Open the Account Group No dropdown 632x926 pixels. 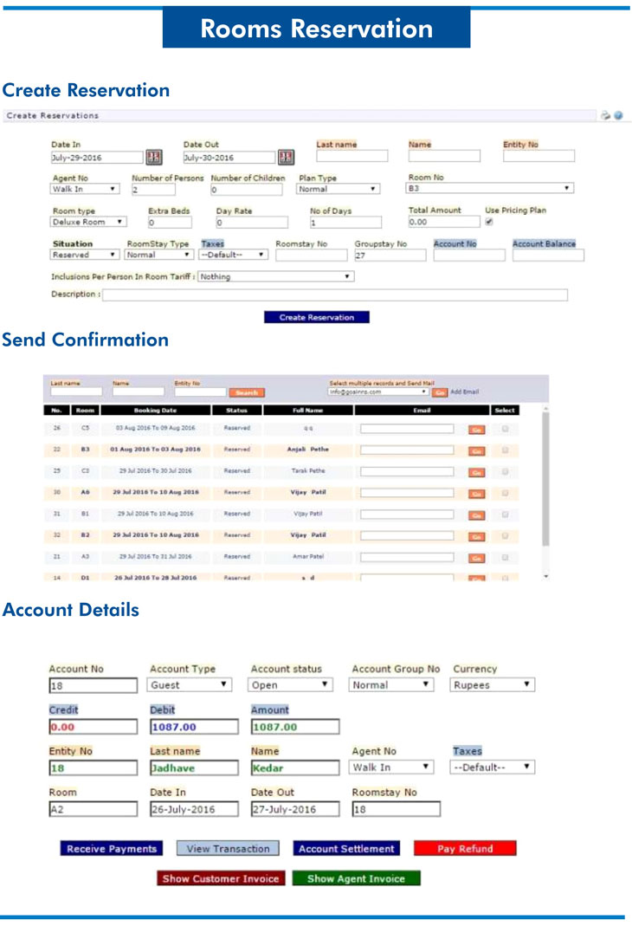click(391, 685)
